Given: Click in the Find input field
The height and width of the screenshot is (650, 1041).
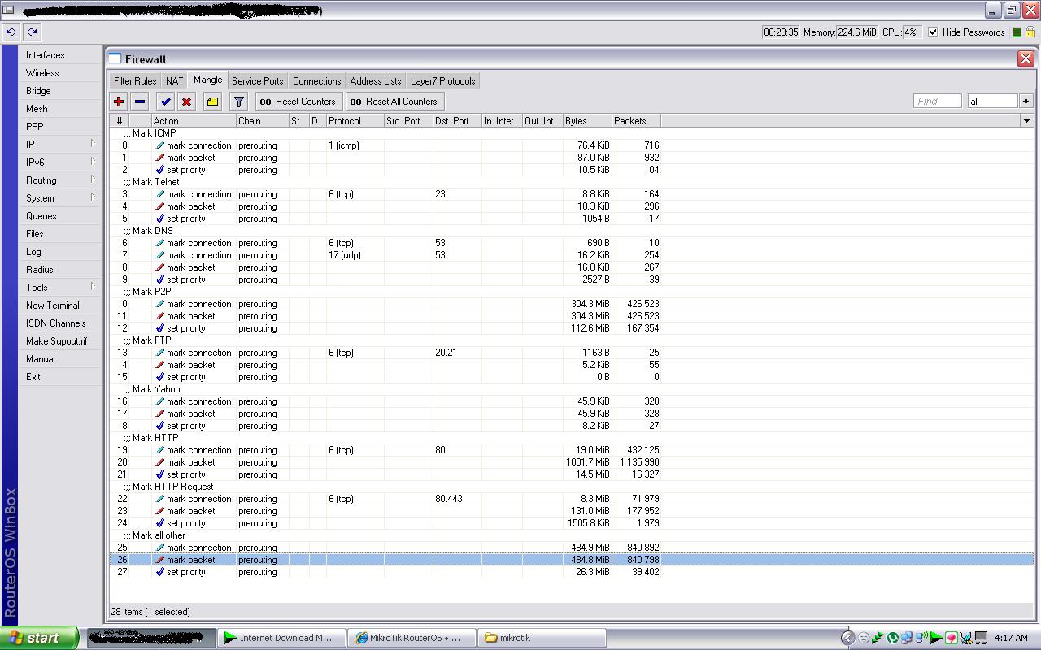Looking at the screenshot, I should (x=938, y=101).
